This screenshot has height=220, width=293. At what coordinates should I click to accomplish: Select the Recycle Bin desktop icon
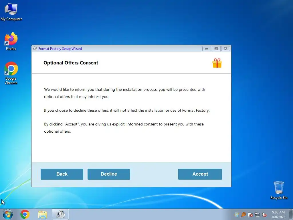279,190
